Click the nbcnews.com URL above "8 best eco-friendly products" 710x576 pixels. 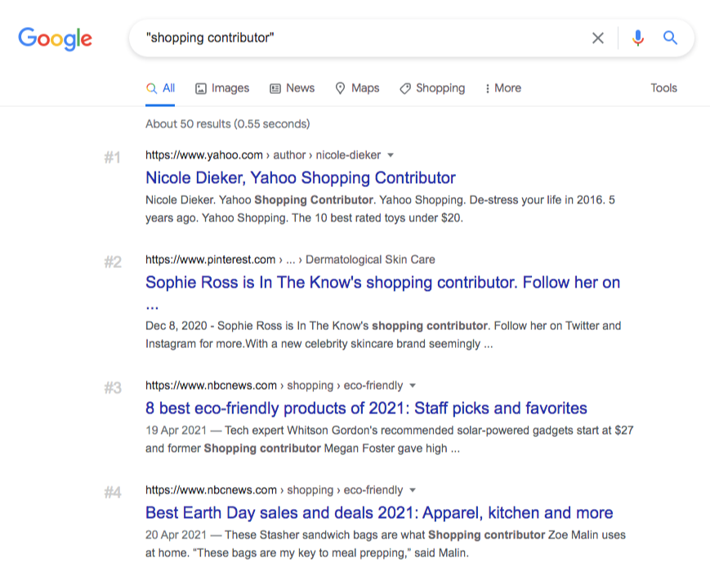[x=274, y=386]
